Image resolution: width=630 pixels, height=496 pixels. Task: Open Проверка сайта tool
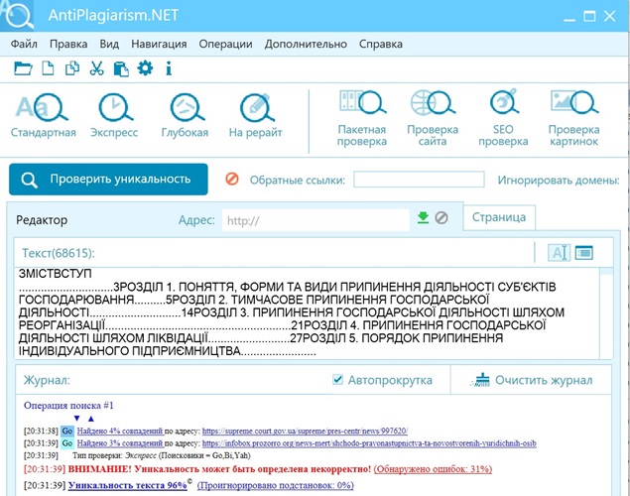[433, 118]
